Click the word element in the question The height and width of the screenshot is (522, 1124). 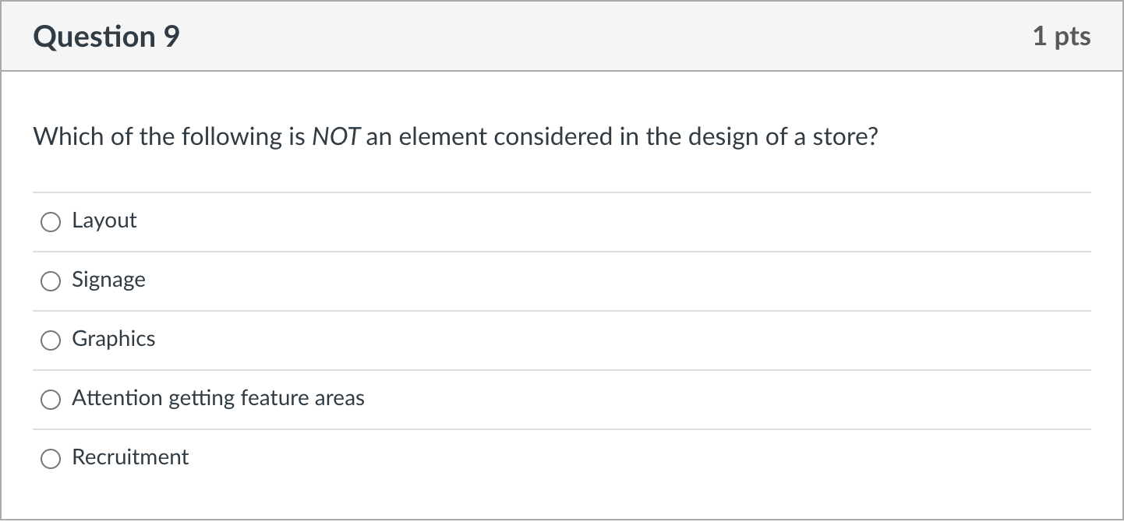click(x=442, y=138)
